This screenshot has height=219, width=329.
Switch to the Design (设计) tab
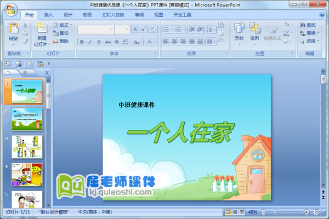(x=68, y=15)
